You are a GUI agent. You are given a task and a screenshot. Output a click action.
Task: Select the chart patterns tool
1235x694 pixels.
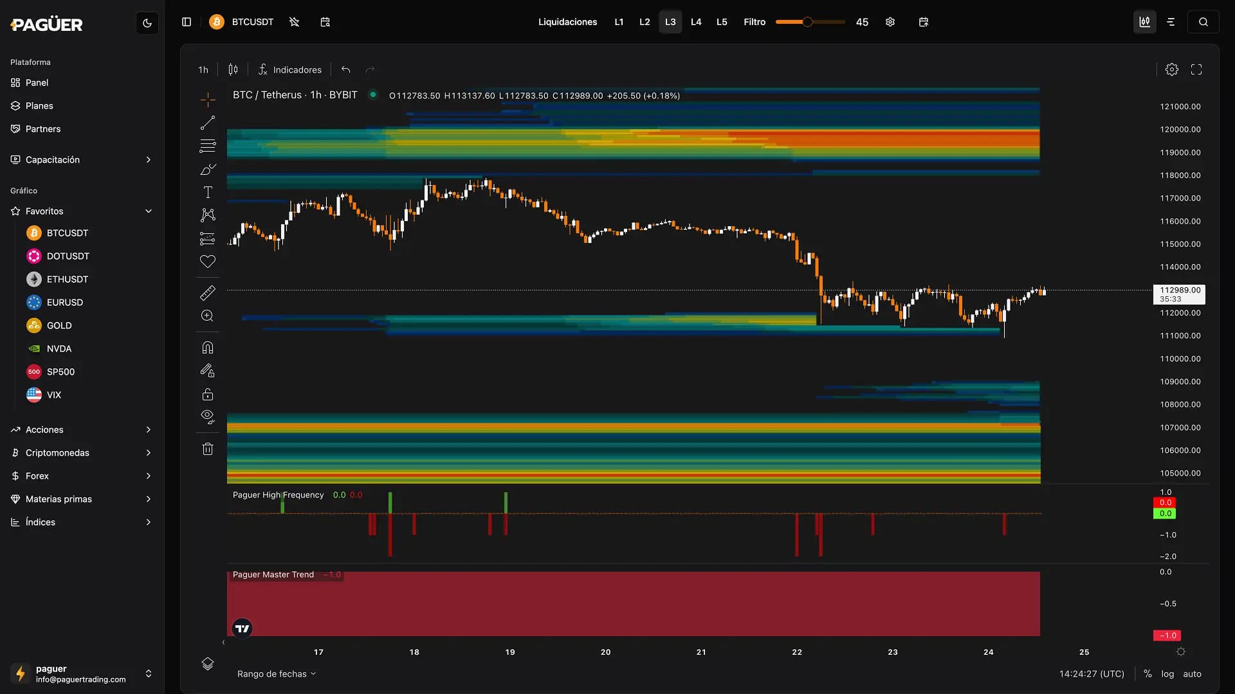(208, 215)
